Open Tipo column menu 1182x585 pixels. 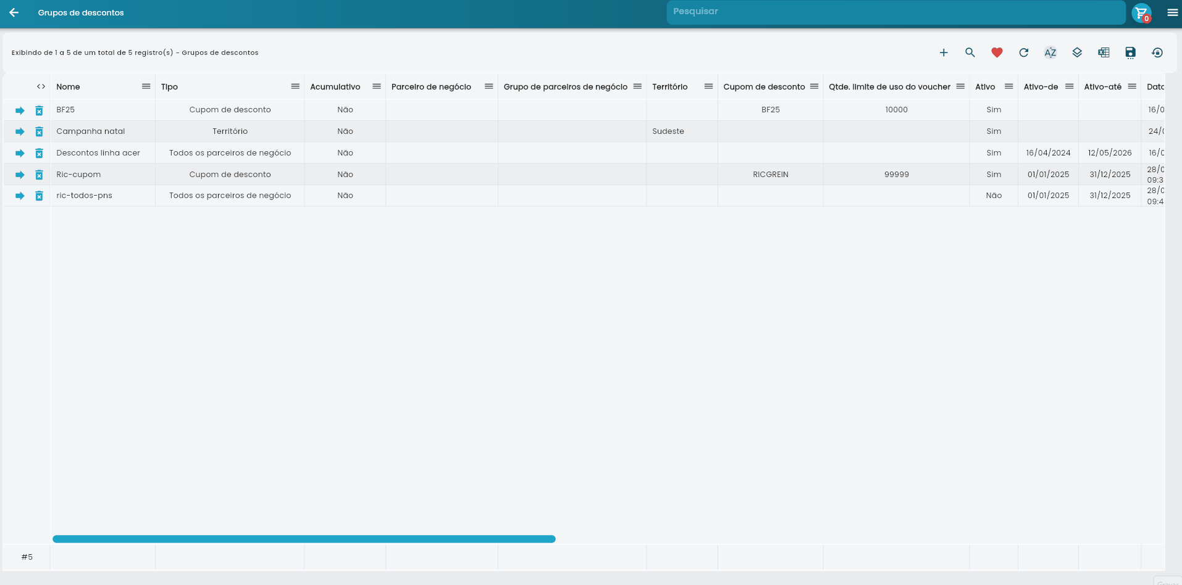(295, 86)
